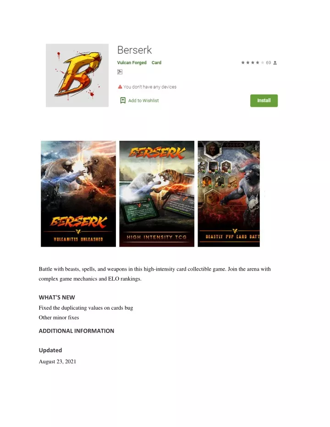Screen dimensions: 330x427
Task: Click the Berserk app logo icon
Action: click(77, 75)
